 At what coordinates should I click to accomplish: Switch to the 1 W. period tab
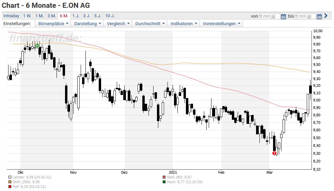click(27, 16)
